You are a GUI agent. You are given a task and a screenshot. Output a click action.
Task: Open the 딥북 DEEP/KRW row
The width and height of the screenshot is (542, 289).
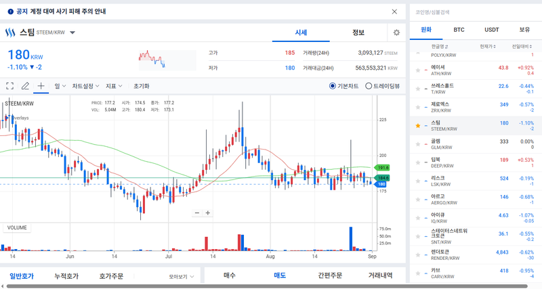476,162
